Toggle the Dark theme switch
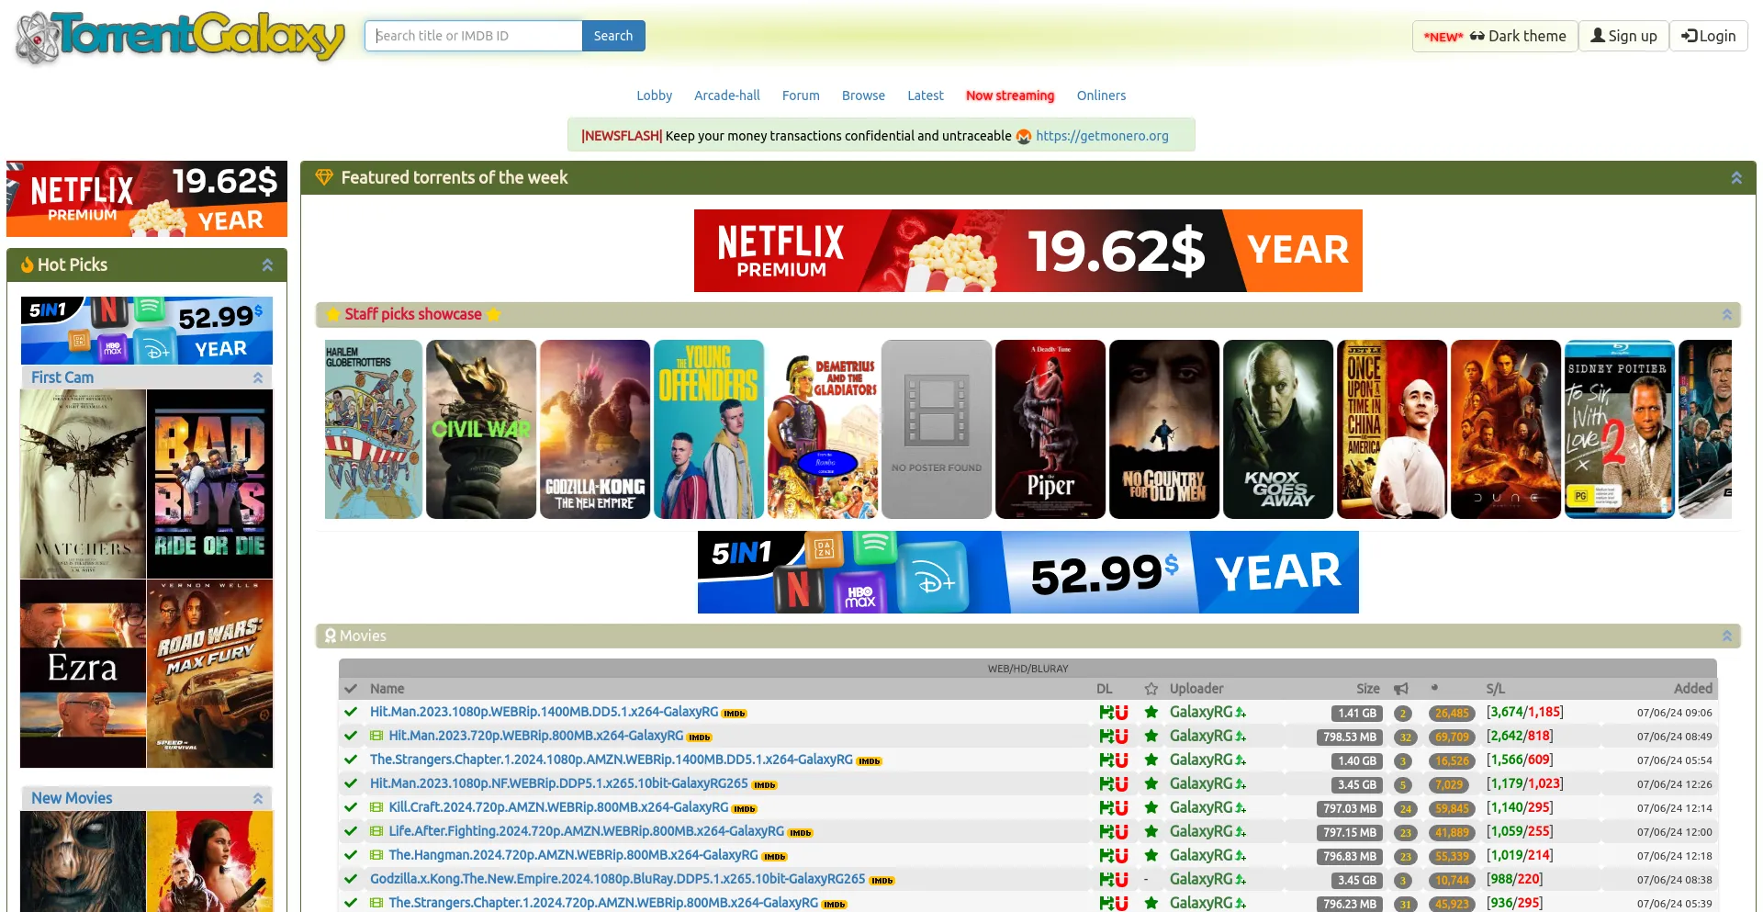Screen dimensions: 1763x912 coord(1495,36)
